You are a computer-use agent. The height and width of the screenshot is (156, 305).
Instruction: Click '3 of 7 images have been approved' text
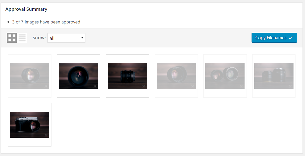(46, 22)
